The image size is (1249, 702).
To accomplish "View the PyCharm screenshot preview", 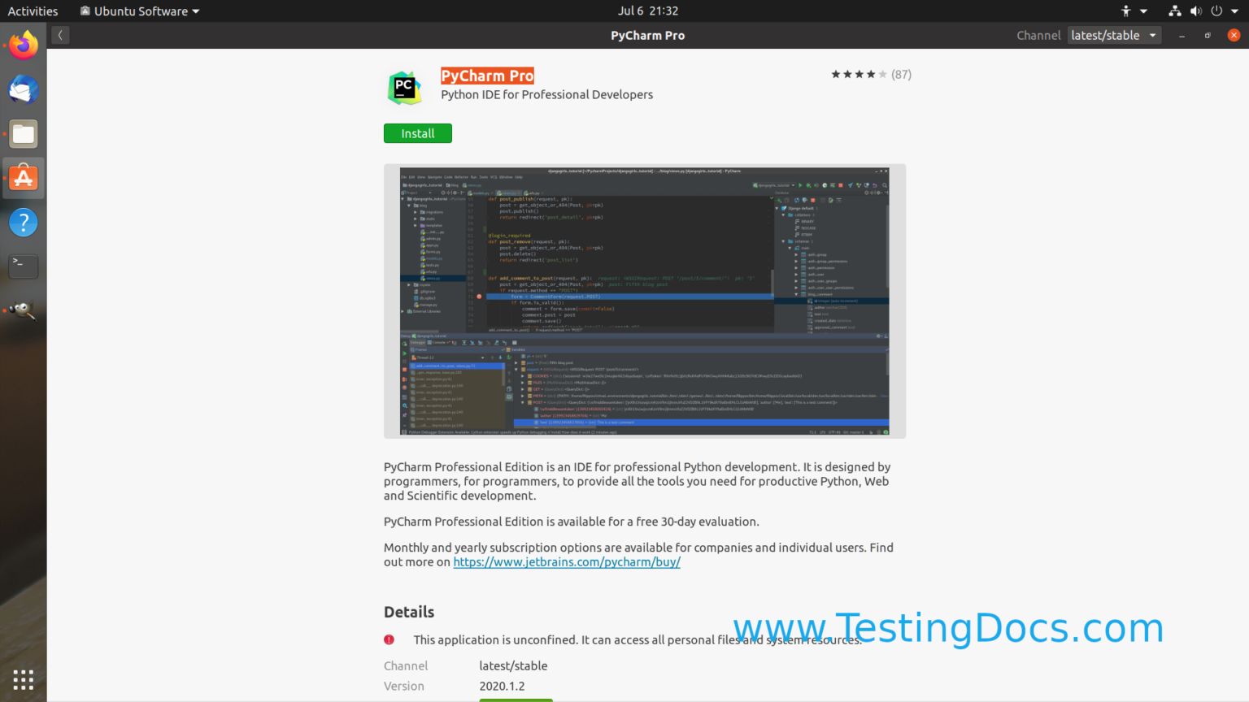I will tap(644, 301).
